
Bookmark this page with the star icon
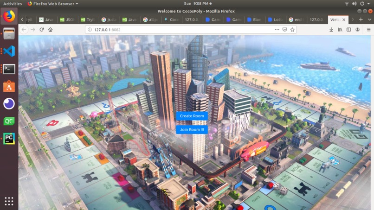pos(292,30)
